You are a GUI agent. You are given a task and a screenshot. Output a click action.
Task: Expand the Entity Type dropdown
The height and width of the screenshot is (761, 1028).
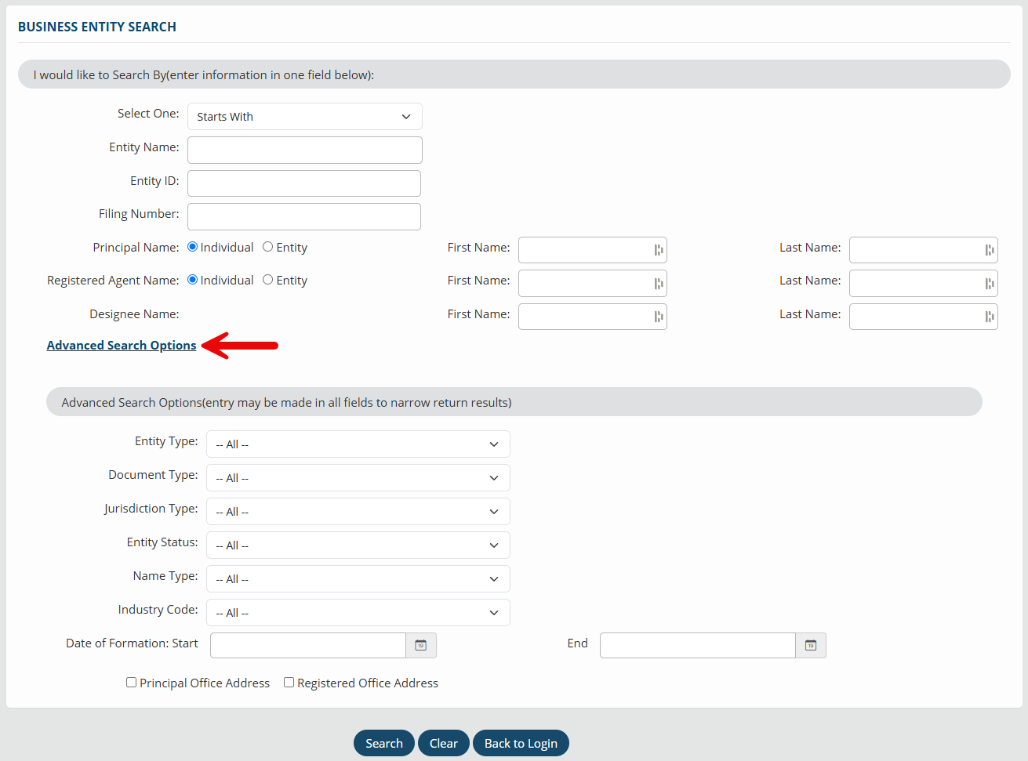point(358,444)
